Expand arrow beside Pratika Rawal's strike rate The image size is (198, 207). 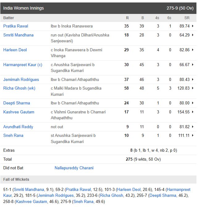[x=193, y=26]
